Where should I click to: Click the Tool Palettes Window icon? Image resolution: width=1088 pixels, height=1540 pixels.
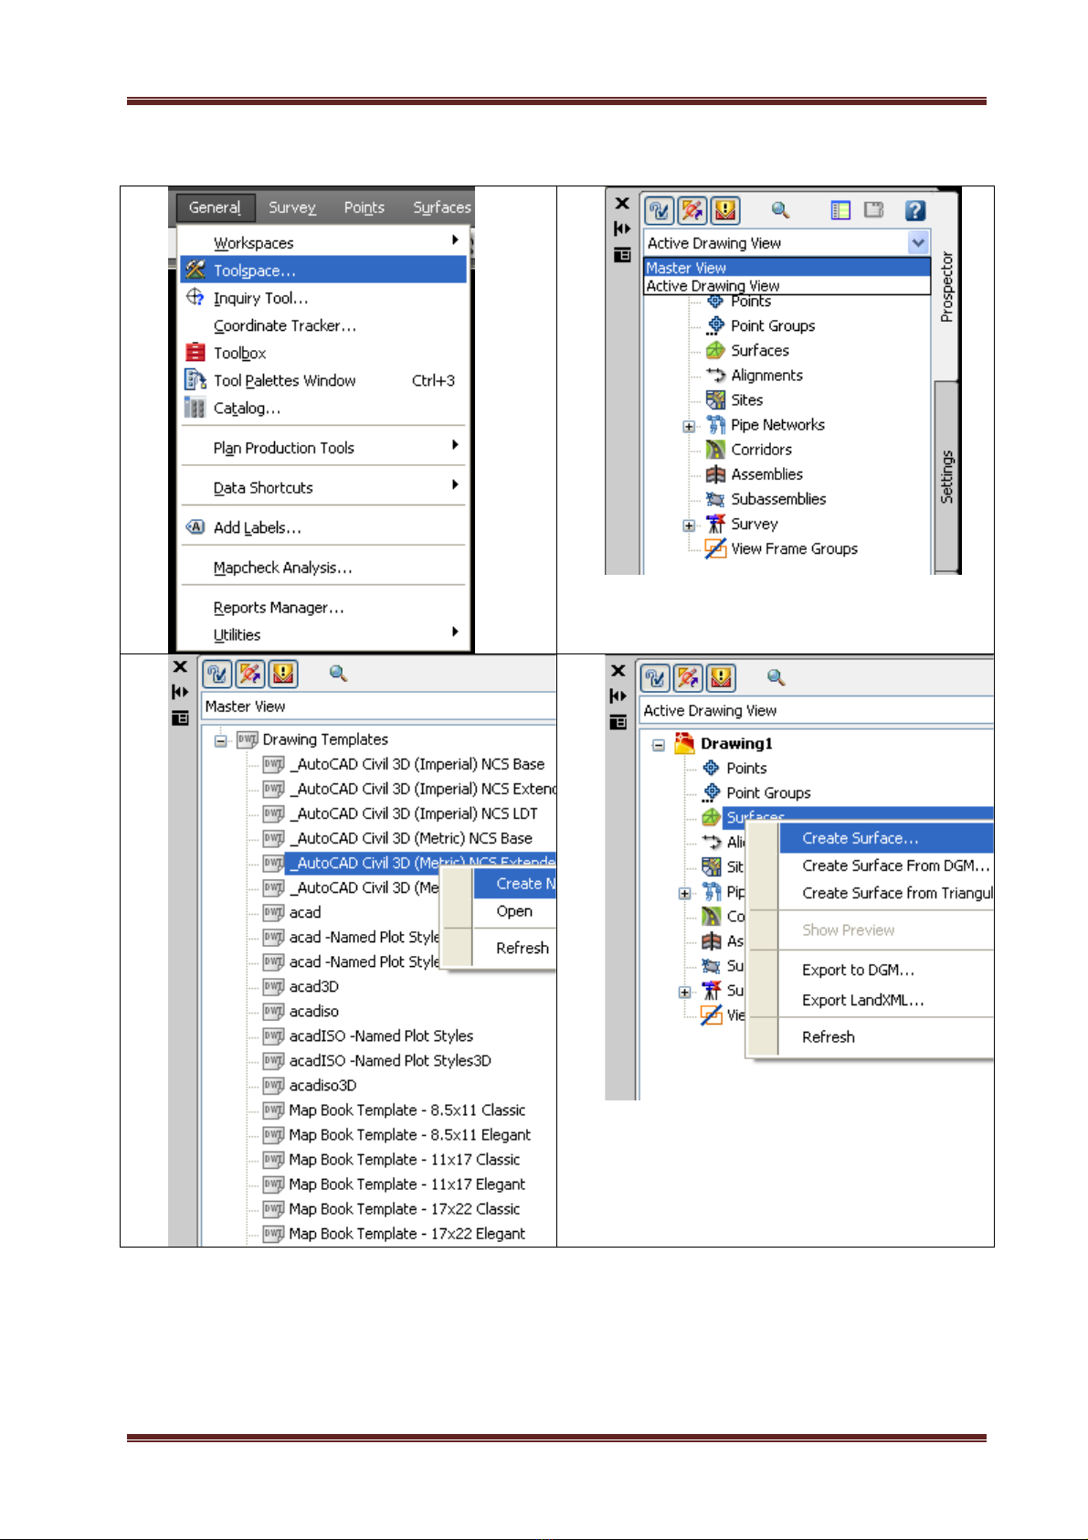pyautogui.click(x=195, y=379)
